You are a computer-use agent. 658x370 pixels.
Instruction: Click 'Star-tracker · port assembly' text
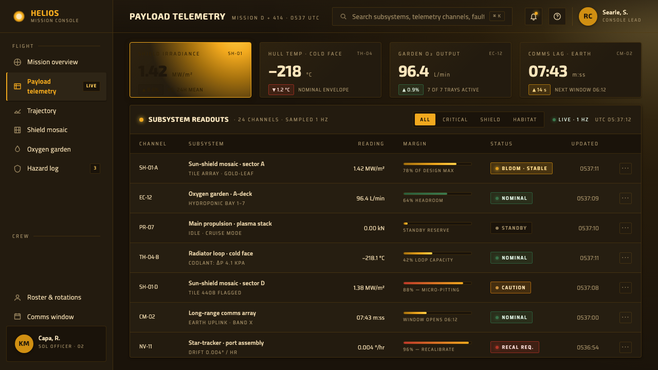point(226,343)
